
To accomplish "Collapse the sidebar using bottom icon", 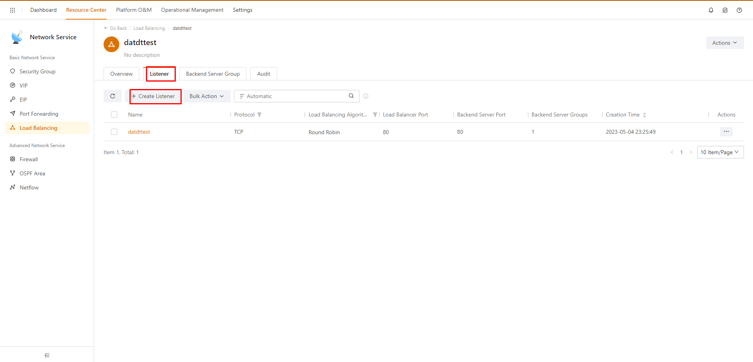I will (47, 355).
